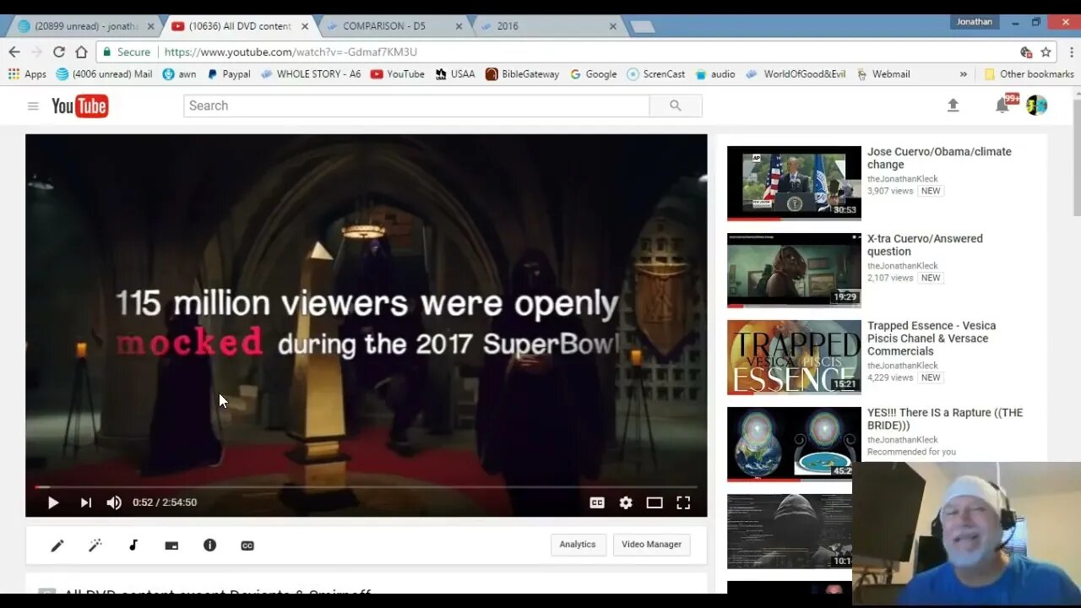The height and width of the screenshot is (608, 1081).
Task: Open the notifications bell
Action: (1002, 106)
